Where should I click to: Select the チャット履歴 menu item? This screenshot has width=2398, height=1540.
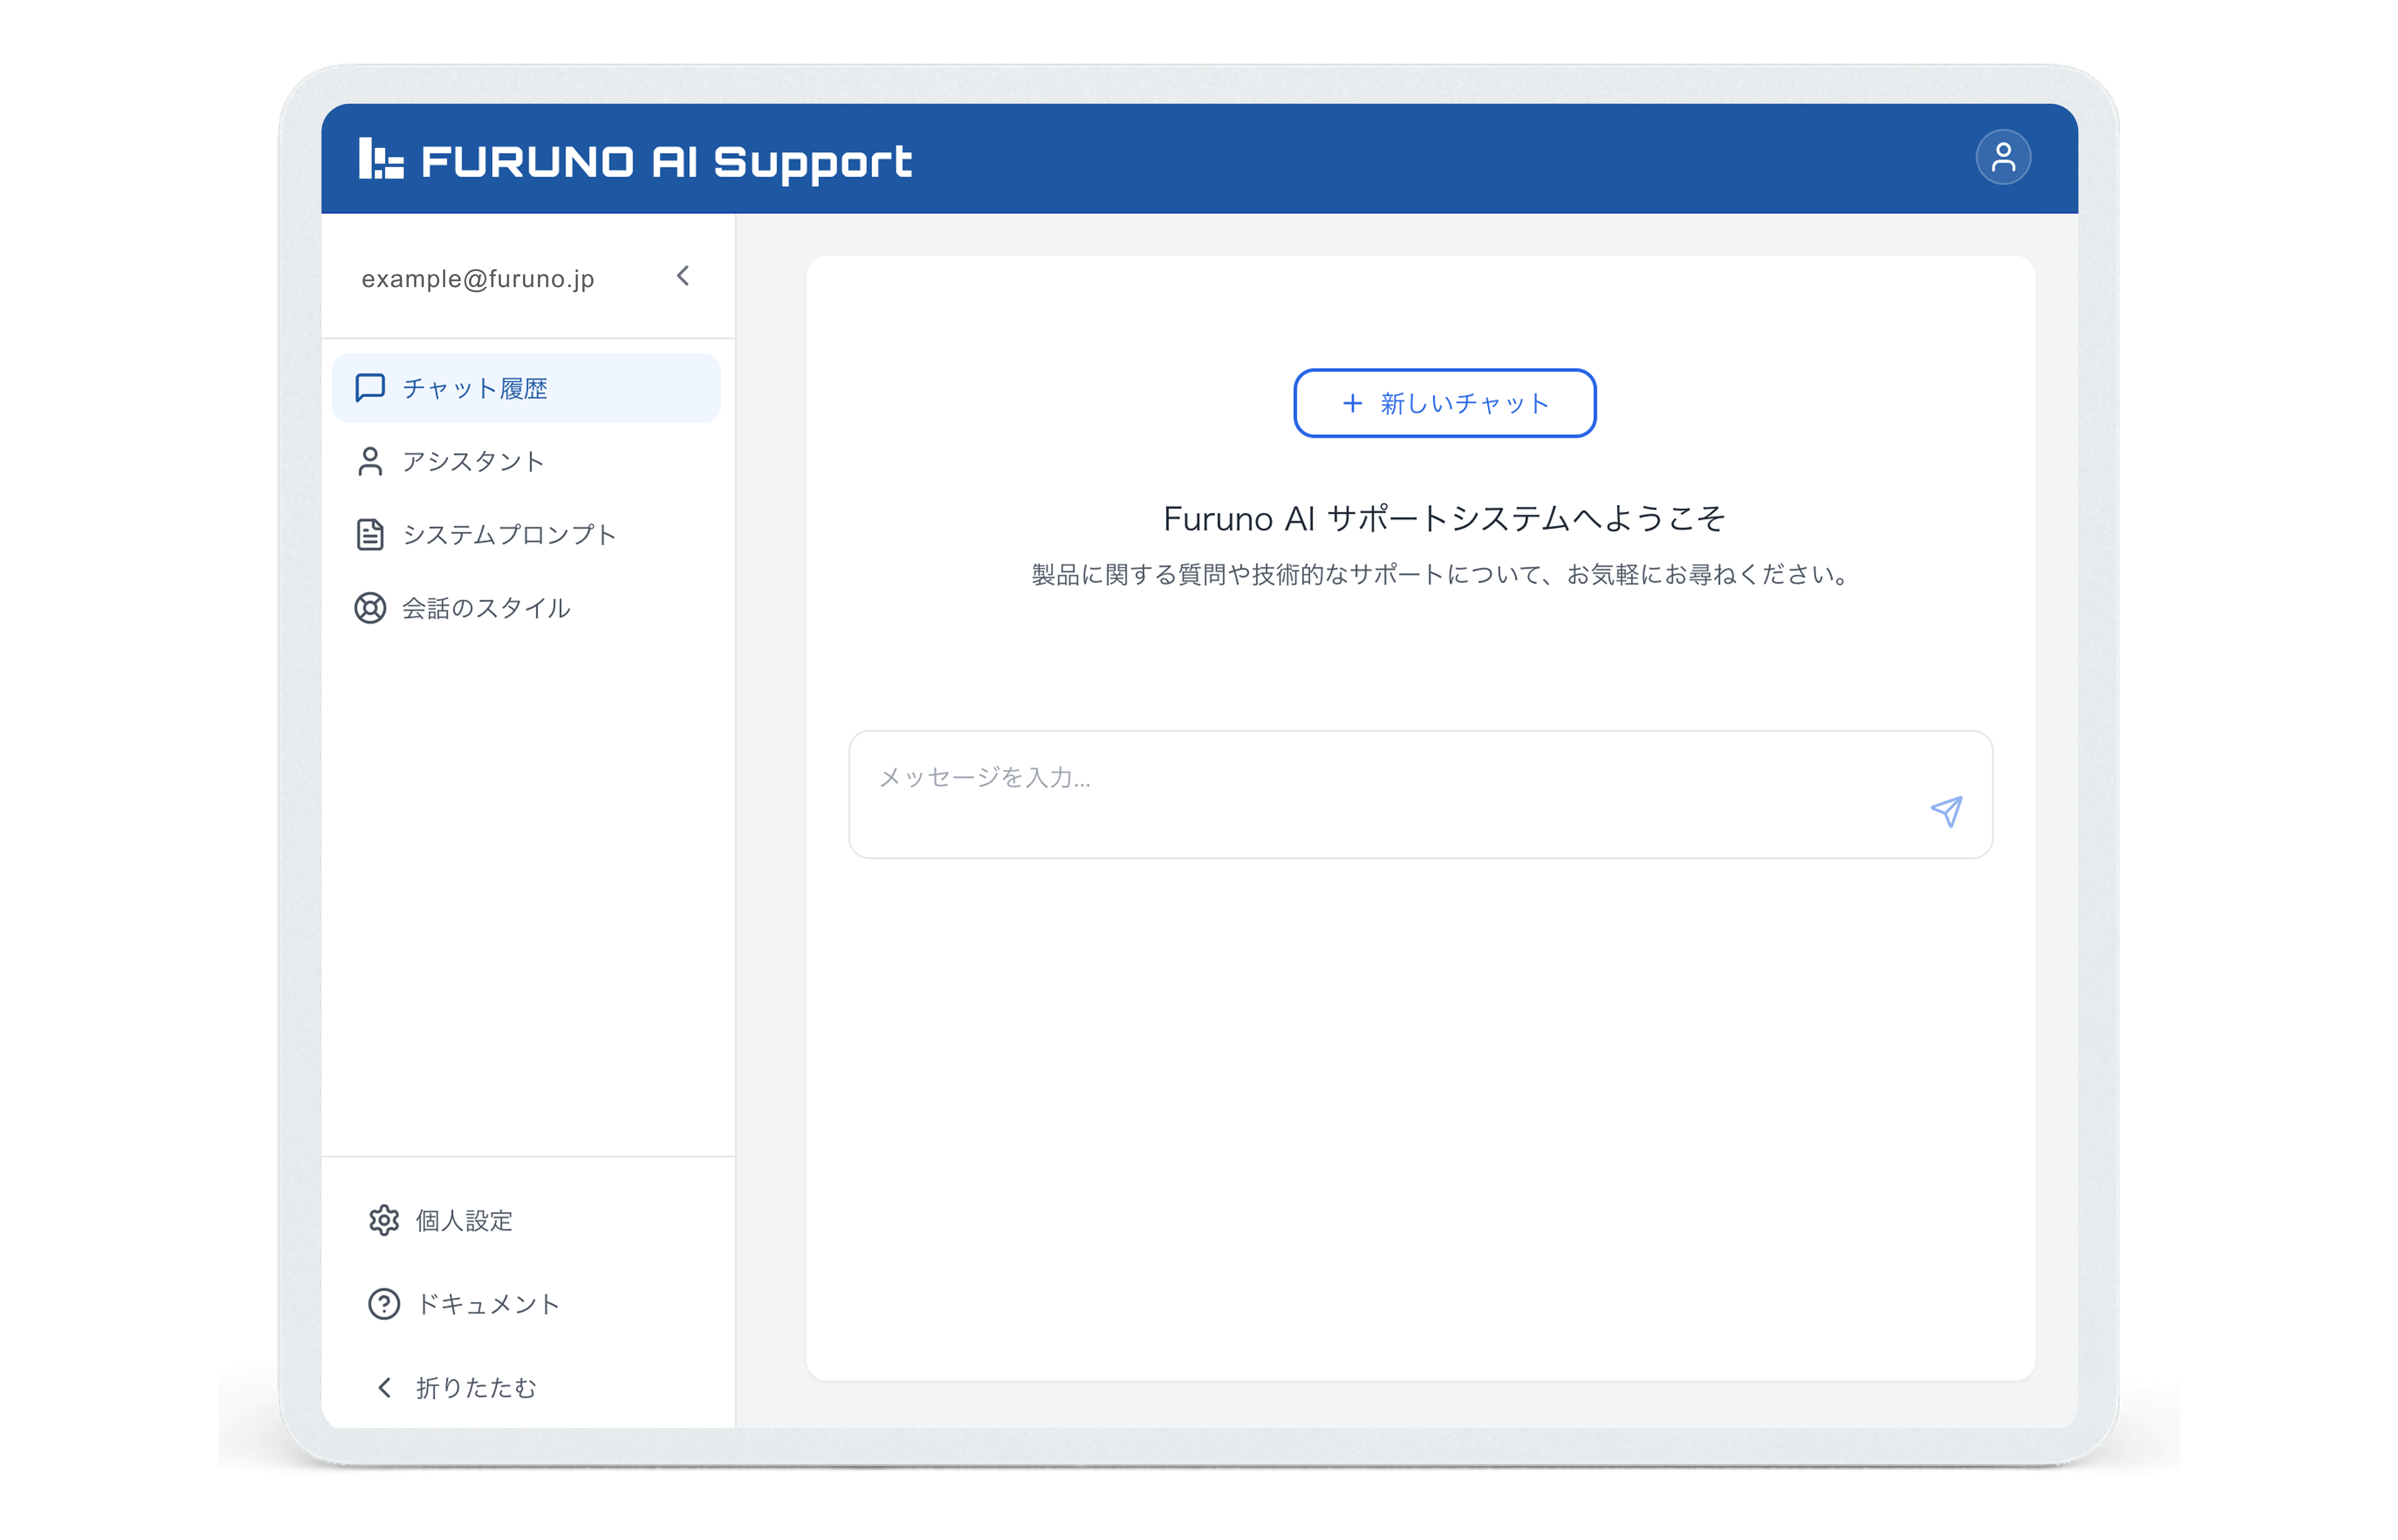point(526,388)
